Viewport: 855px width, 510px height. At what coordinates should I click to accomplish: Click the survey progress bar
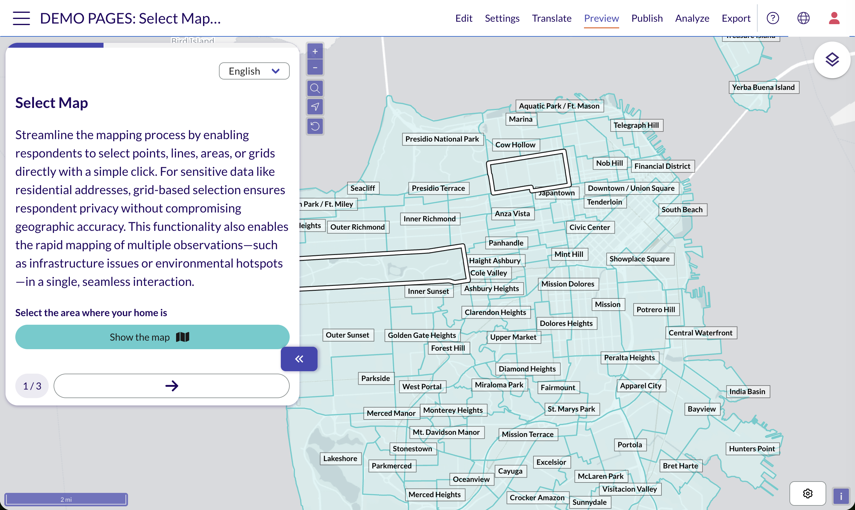pos(152,45)
